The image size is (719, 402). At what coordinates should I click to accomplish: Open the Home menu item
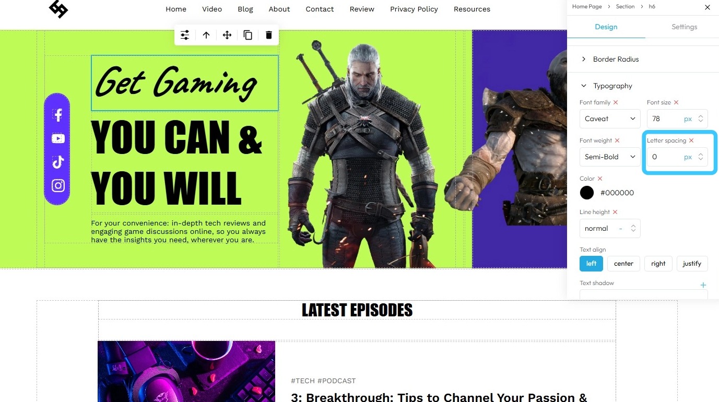tap(176, 9)
